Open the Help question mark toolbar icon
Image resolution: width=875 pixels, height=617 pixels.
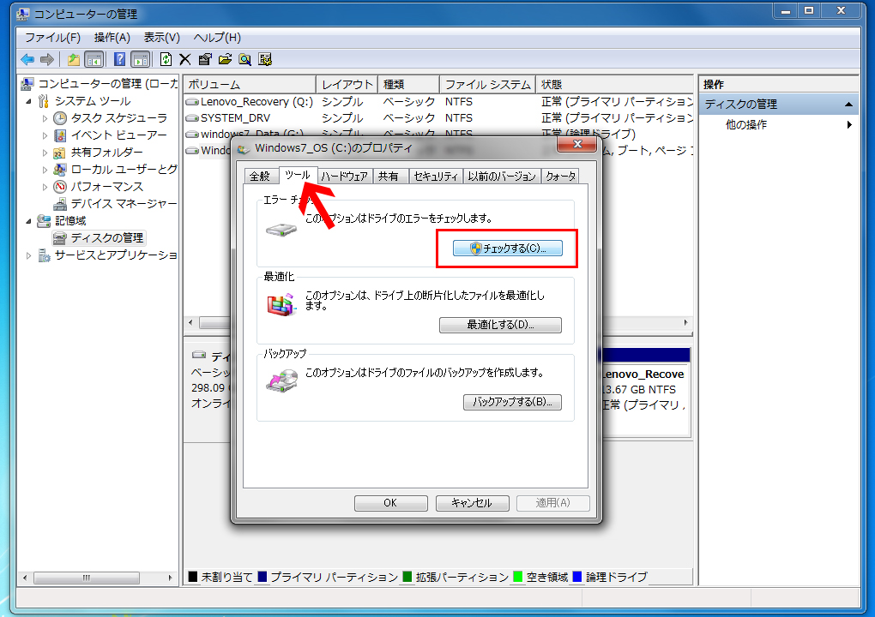pyautogui.click(x=119, y=59)
